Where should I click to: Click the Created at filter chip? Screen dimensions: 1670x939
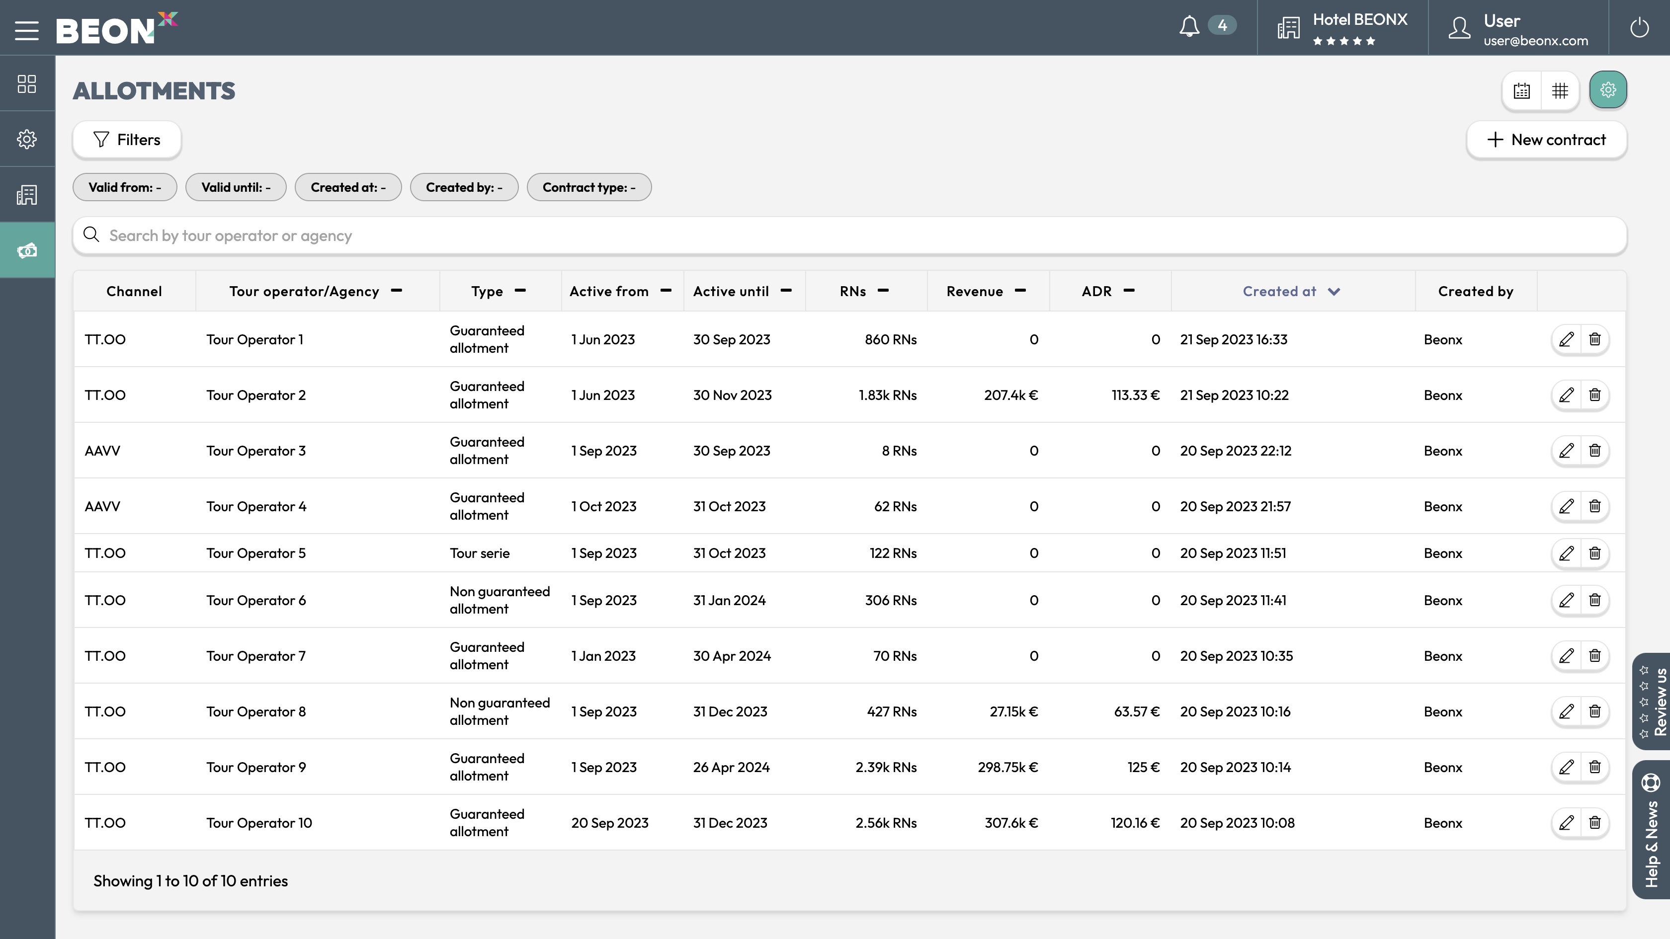tap(348, 187)
